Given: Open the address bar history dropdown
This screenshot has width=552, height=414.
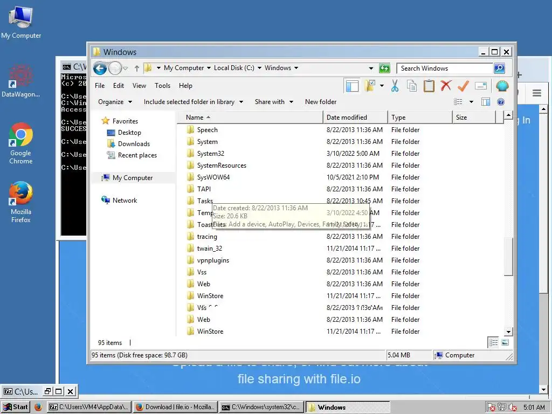Looking at the screenshot, I should point(371,68).
